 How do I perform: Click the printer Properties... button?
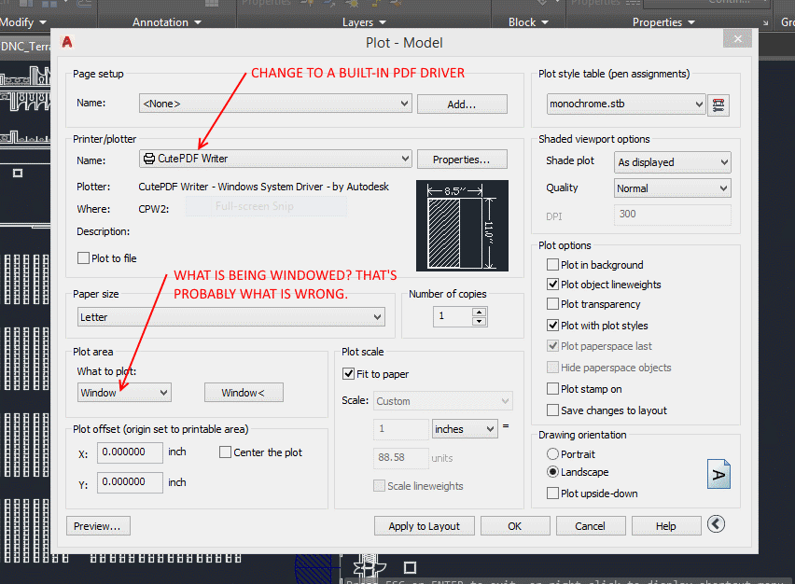[462, 160]
